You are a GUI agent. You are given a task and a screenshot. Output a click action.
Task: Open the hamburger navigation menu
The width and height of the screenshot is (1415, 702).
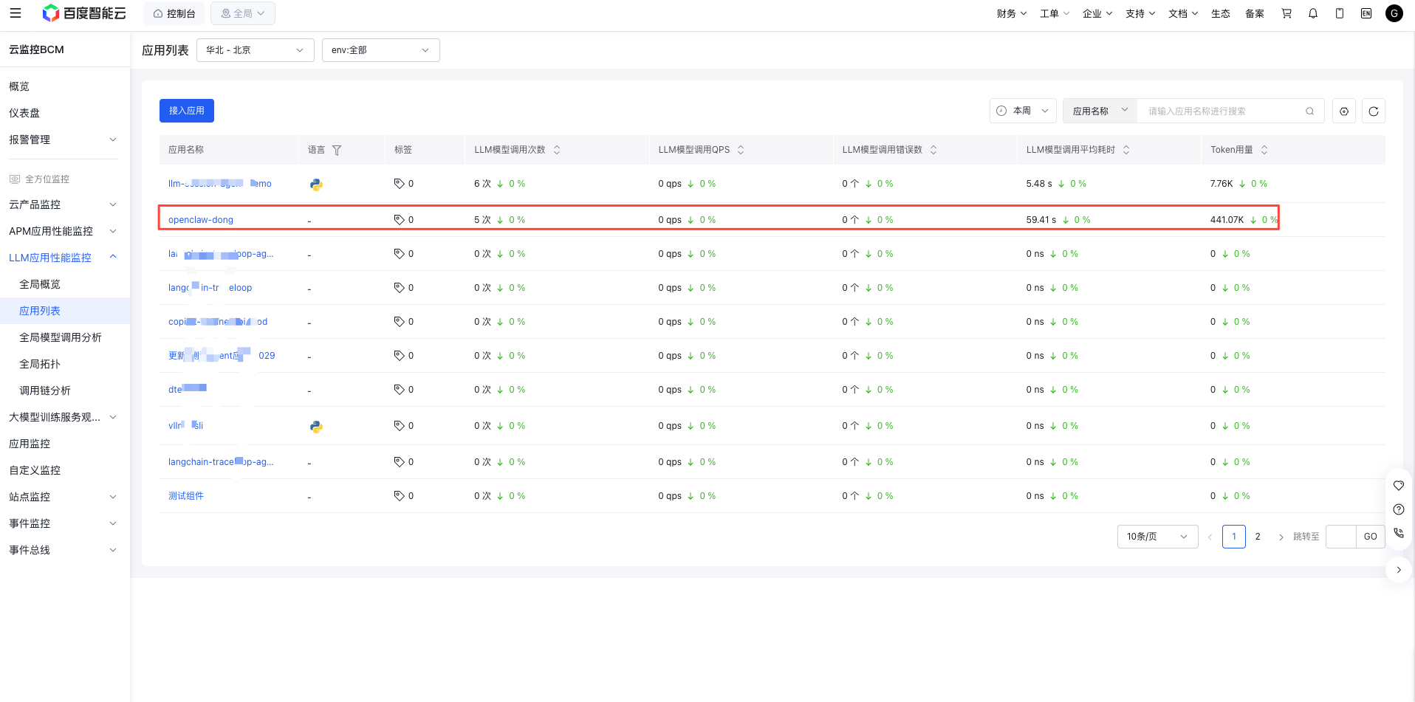click(16, 13)
